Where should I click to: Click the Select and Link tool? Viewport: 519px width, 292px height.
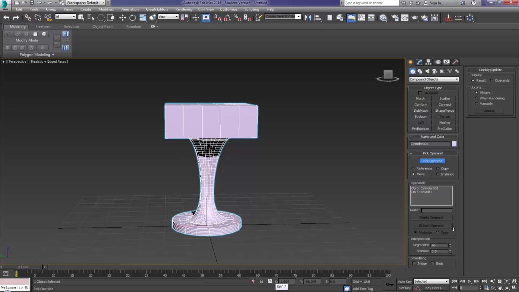point(28,18)
